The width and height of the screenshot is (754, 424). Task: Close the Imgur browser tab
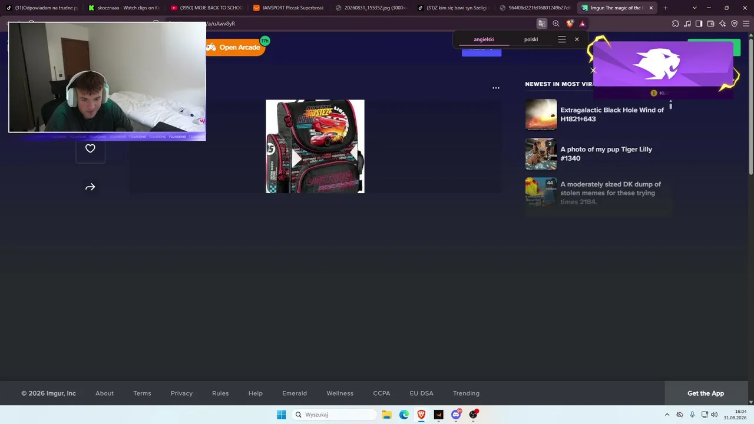pyautogui.click(x=651, y=8)
